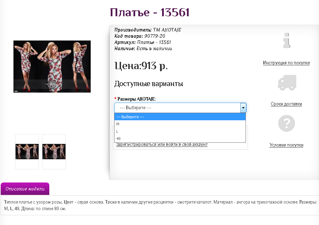Click the Наличие: Есть в наличии line

pos(143,48)
